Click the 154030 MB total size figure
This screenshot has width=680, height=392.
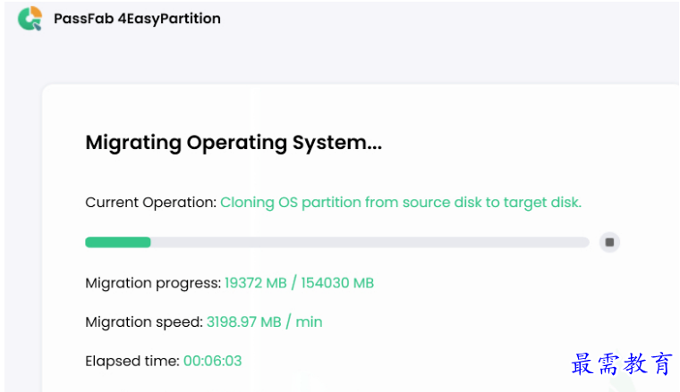click(x=337, y=283)
